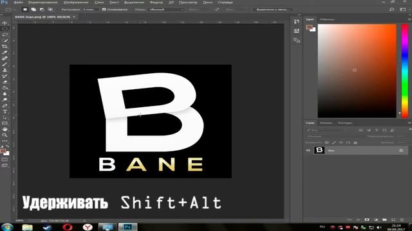Select the Hand tool
The width and height of the screenshot is (412, 231).
tap(5, 129)
